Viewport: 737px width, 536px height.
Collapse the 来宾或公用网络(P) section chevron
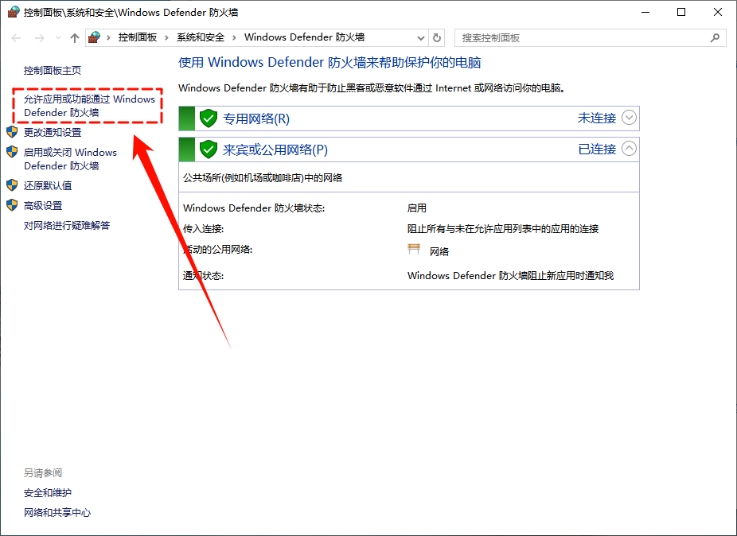[x=628, y=149]
